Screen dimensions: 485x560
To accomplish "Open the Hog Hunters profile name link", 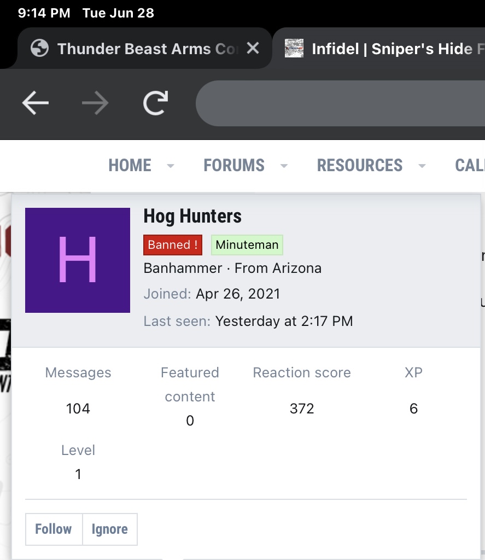I will point(192,217).
